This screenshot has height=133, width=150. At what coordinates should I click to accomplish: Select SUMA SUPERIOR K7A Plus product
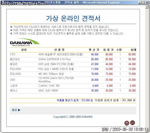(55, 59)
